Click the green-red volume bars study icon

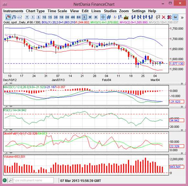coord(126,17)
